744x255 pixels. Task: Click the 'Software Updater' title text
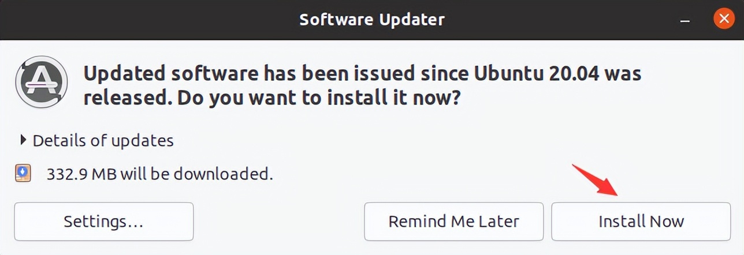click(x=372, y=20)
